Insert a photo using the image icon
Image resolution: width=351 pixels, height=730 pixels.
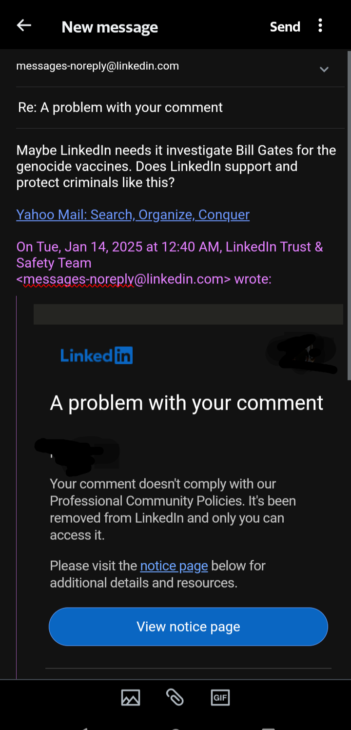(x=131, y=698)
